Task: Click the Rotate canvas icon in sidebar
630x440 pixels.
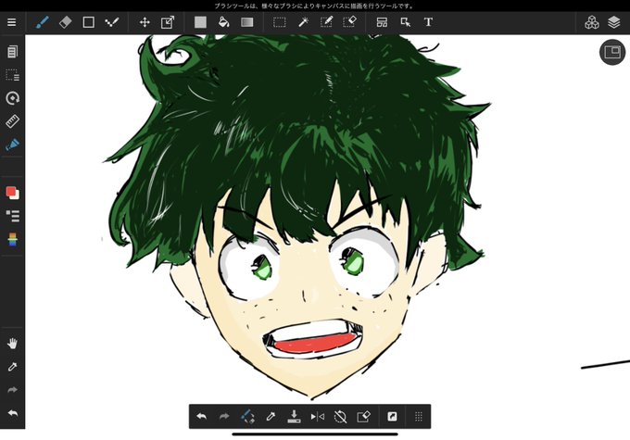Action: click(x=12, y=98)
